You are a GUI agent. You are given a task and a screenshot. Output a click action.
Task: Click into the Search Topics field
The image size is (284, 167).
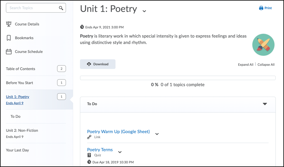[32, 8]
